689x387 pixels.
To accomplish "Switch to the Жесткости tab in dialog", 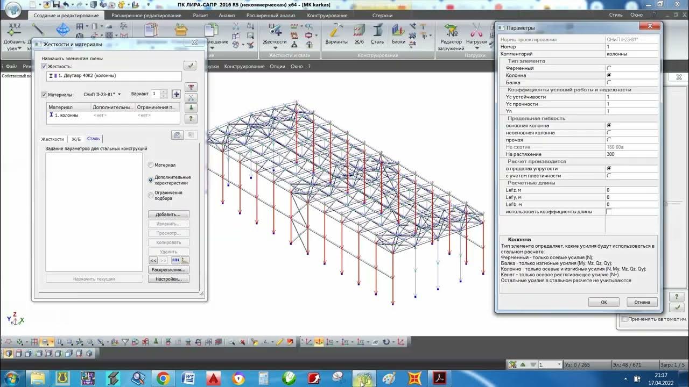I will (x=53, y=139).
